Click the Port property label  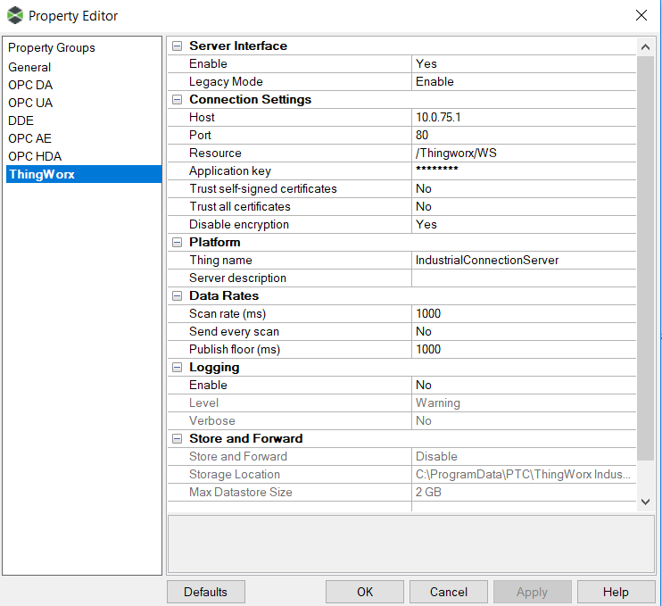(200, 135)
